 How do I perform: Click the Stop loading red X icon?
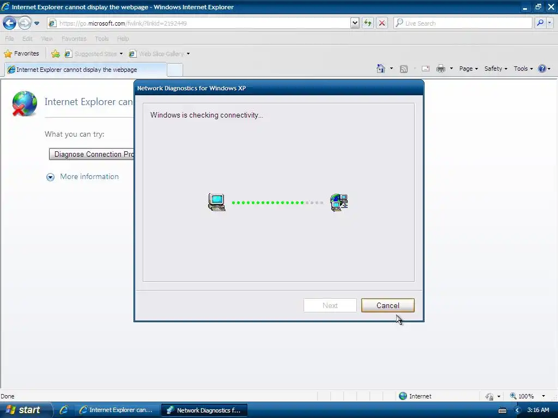[x=382, y=23]
